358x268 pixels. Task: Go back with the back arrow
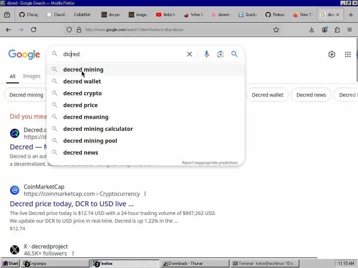[x=8, y=30]
